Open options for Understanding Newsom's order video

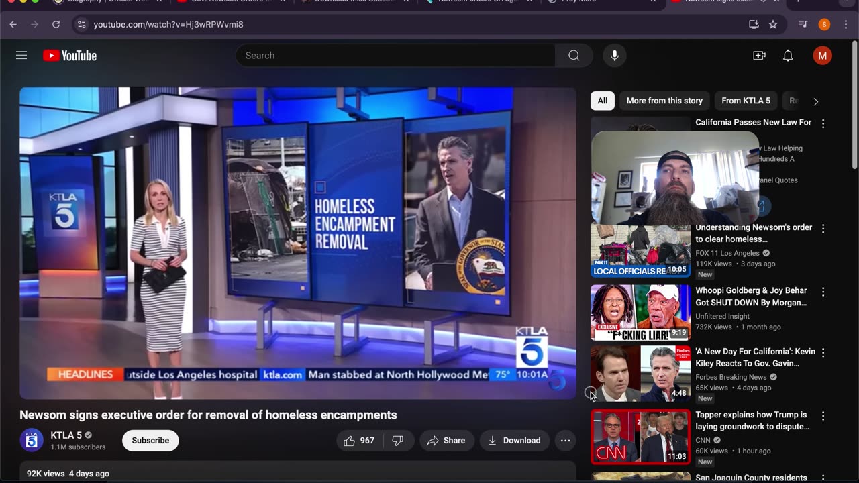point(823,229)
